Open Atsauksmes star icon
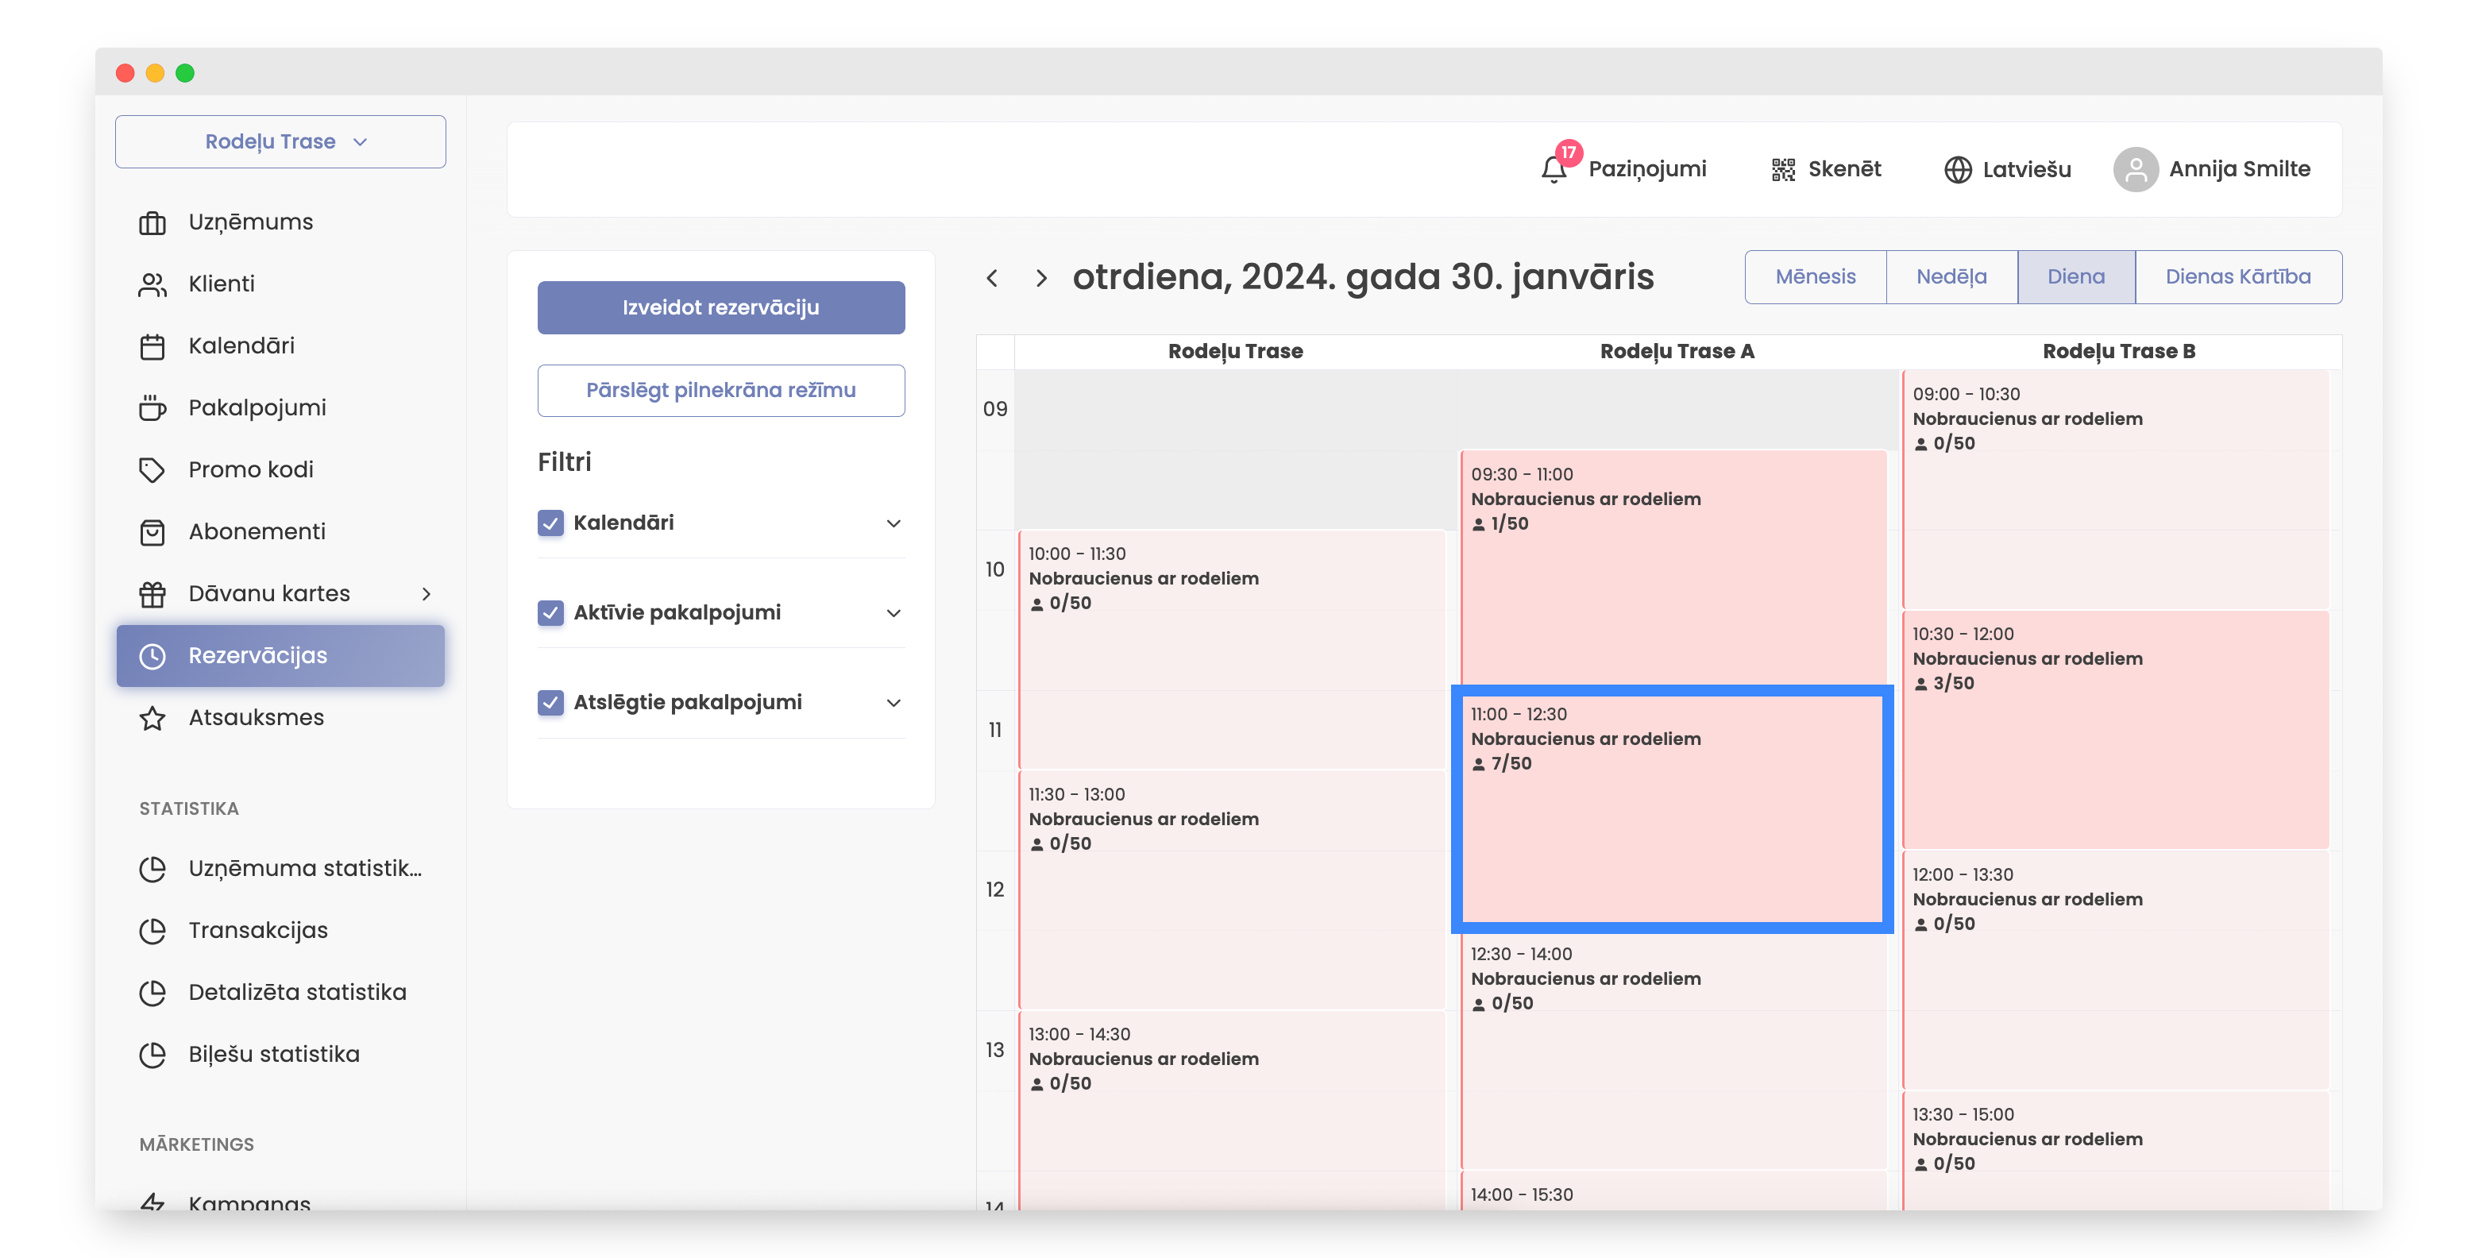This screenshot has height=1258, width=2478. 152,717
